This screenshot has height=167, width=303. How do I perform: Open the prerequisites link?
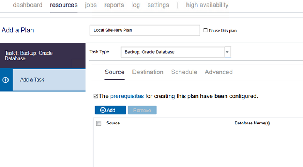(127, 96)
